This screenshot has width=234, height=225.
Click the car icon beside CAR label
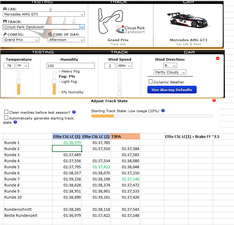[5, 9]
